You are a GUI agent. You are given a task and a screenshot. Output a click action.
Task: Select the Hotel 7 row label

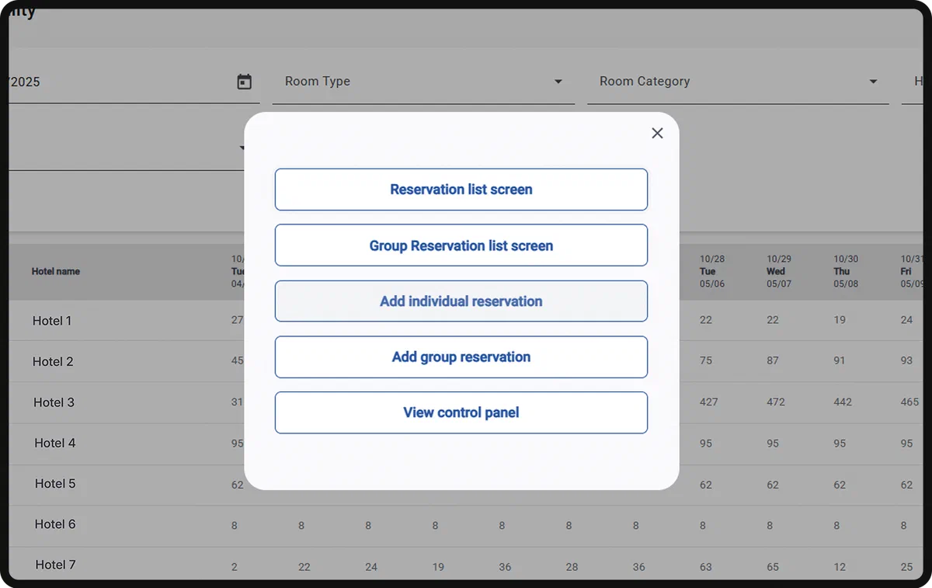(56, 565)
